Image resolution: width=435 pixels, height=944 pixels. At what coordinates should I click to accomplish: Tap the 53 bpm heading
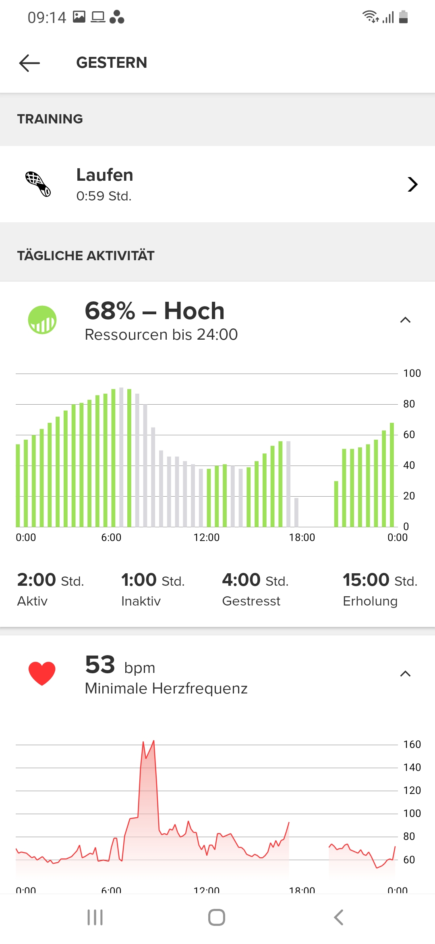click(x=120, y=665)
